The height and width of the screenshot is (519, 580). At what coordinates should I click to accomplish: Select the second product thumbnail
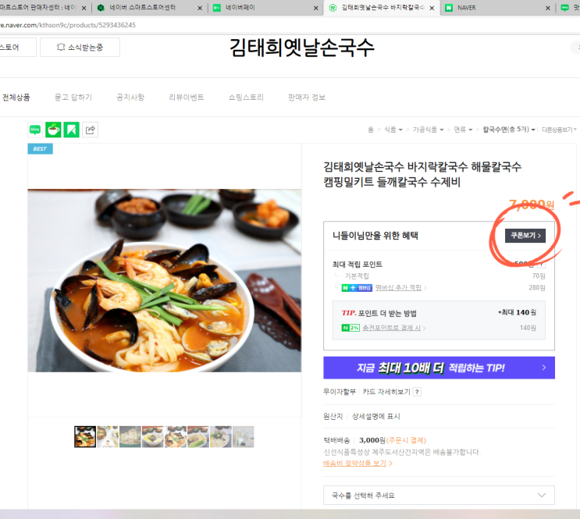coord(108,436)
